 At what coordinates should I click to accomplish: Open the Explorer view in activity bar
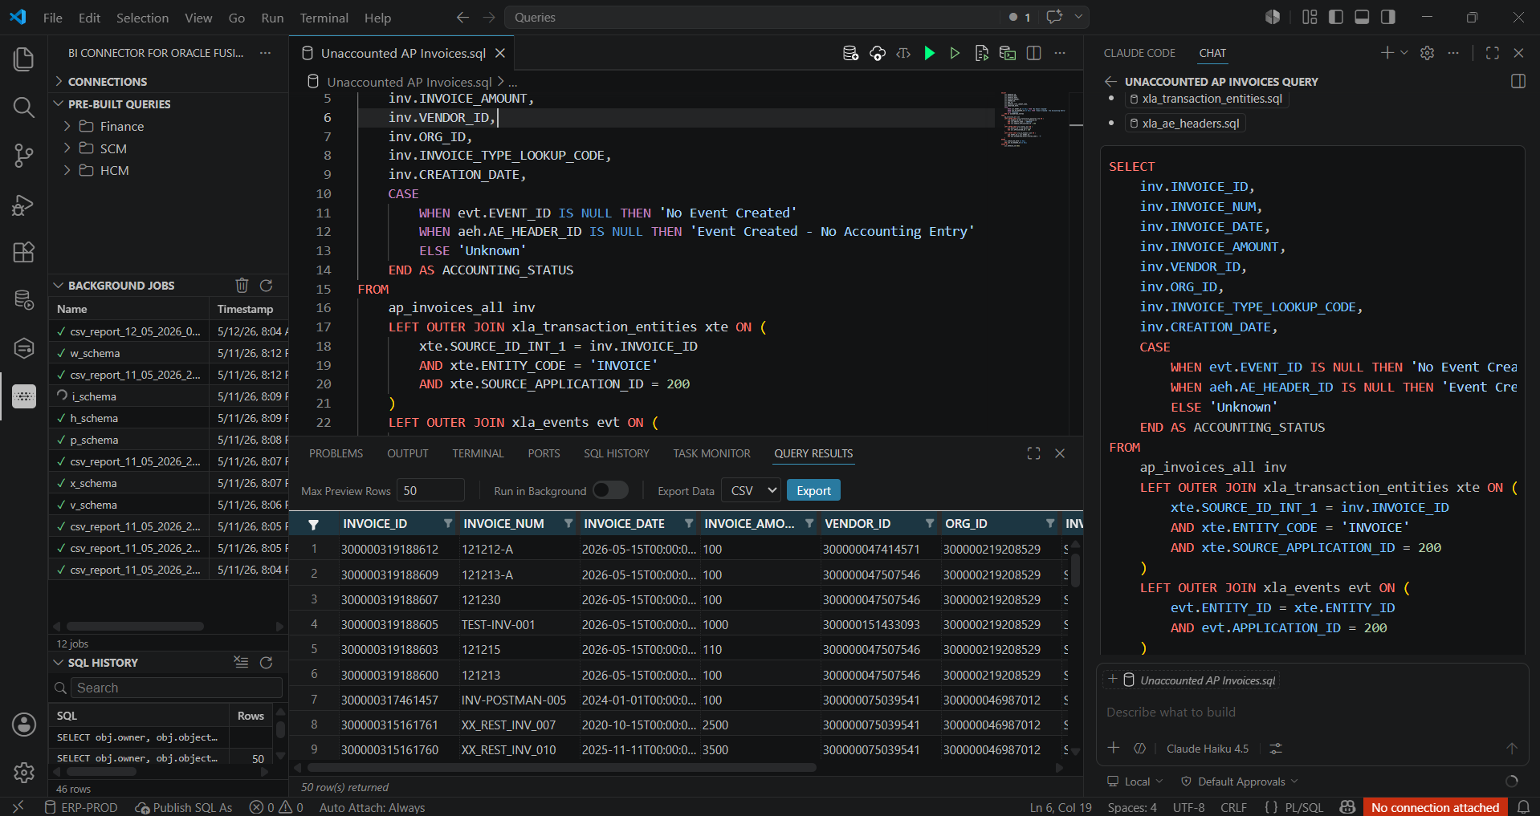click(23, 59)
